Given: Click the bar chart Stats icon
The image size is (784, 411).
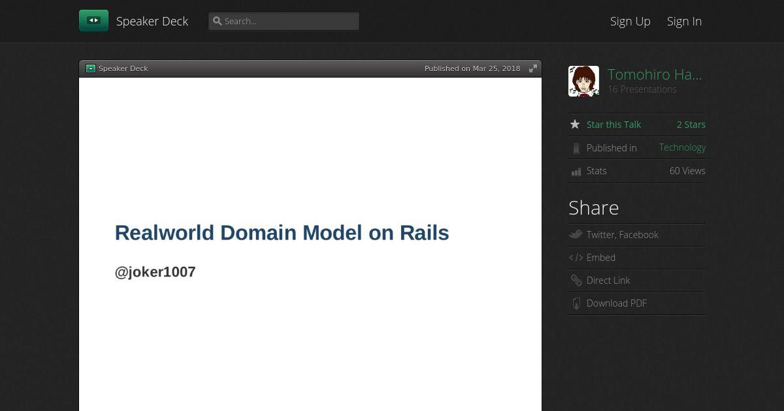Looking at the screenshot, I should [576, 172].
